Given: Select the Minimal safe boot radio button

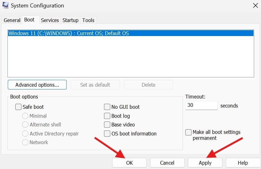Looking at the screenshot, I should pos(25,116).
